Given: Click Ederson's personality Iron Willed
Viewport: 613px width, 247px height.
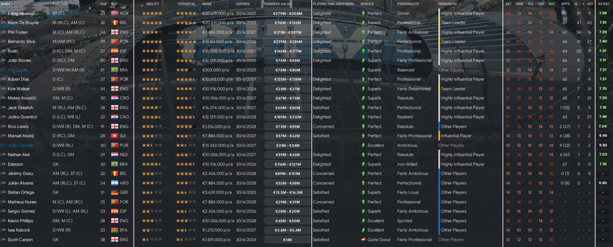Looking at the screenshot, I should 407,164.
